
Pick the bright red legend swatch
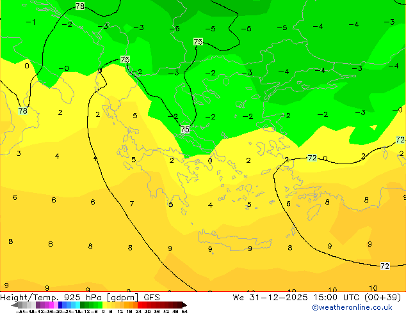click(140, 305)
